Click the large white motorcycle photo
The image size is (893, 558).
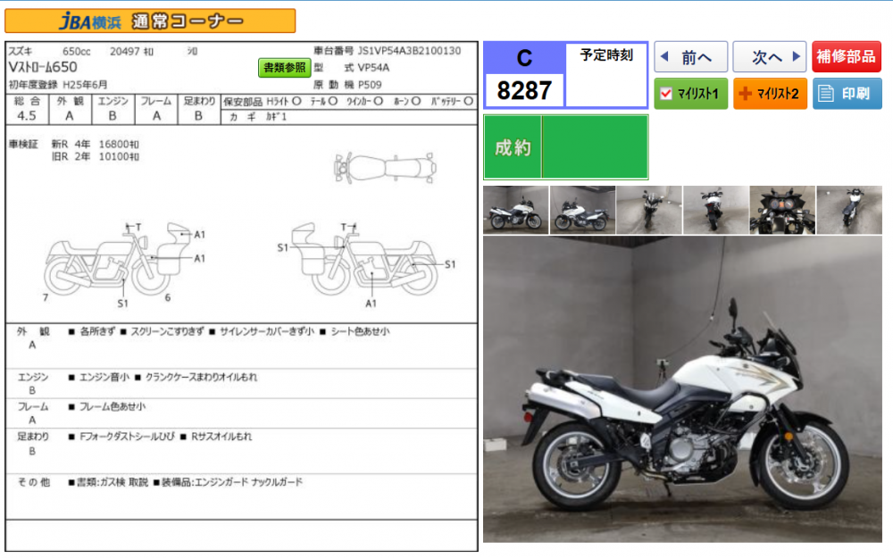682,389
